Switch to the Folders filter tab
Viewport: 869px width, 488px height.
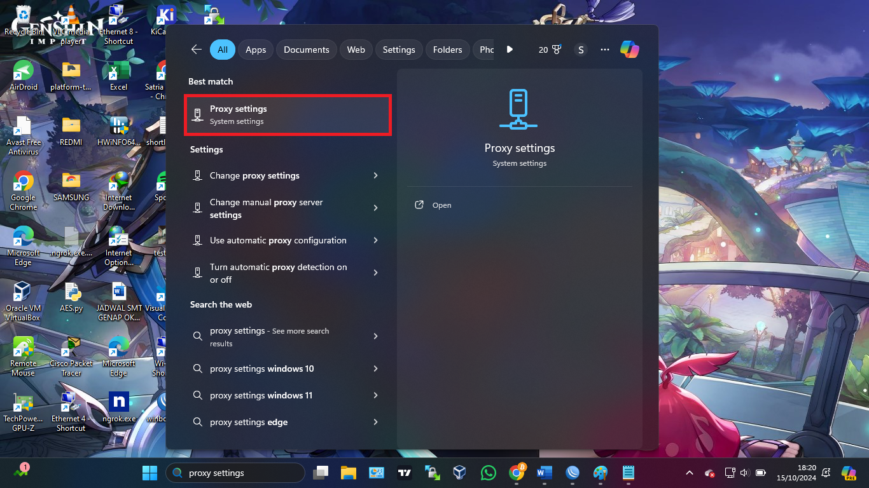(x=448, y=50)
